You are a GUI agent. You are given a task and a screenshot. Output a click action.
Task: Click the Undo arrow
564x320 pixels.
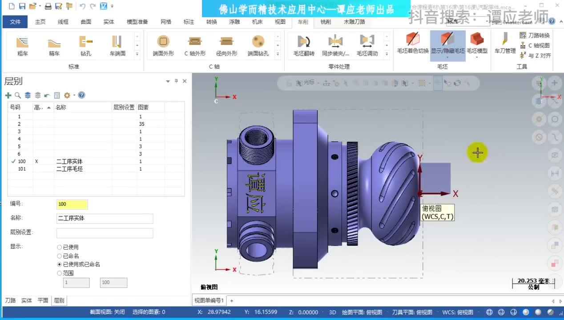pos(82,6)
